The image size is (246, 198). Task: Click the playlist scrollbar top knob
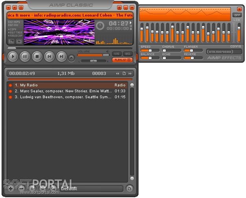(x=132, y=85)
